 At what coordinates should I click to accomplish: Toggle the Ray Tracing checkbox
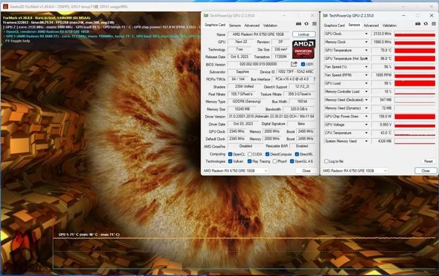[x=249, y=161]
